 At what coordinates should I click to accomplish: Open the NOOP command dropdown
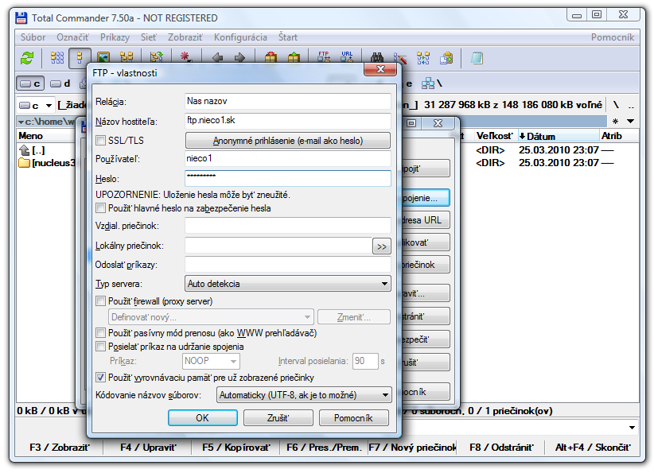coord(211,361)
